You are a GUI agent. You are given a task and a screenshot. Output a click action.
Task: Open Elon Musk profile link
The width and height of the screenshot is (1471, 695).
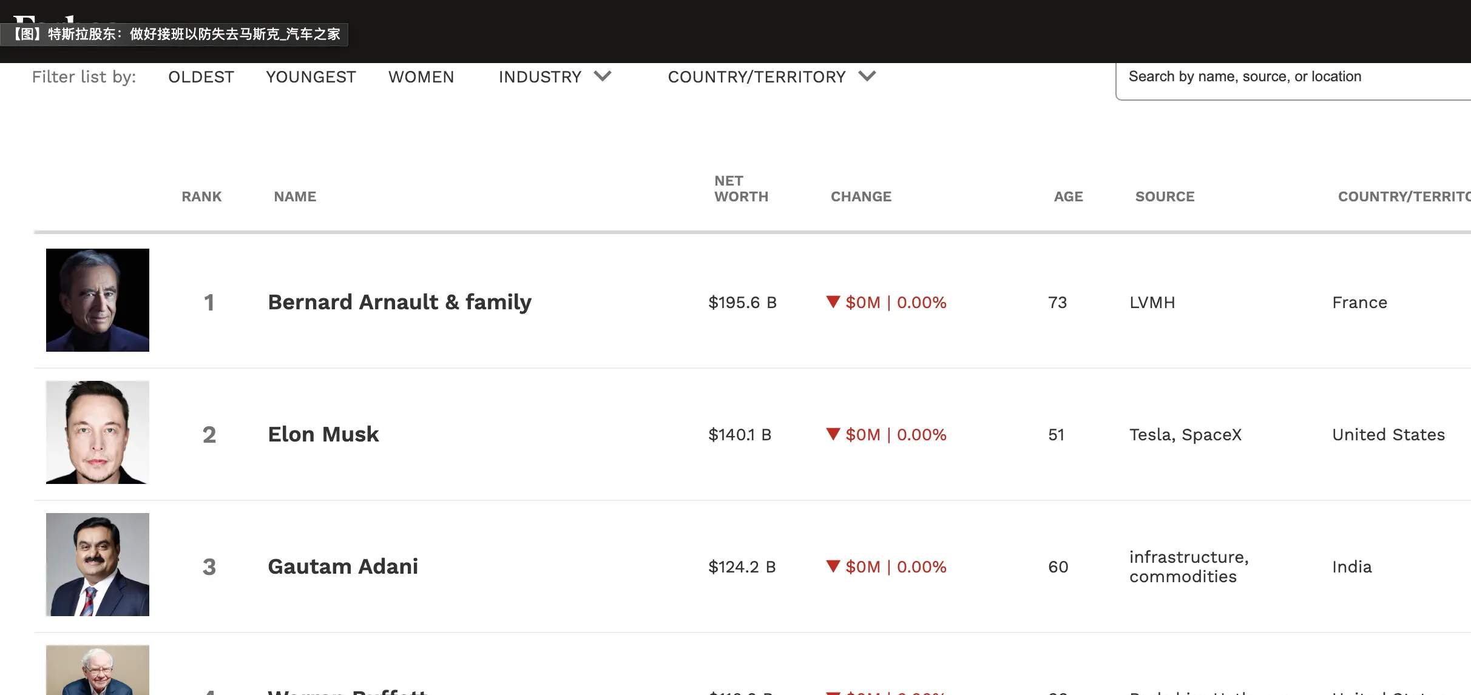tap(323, 434)
